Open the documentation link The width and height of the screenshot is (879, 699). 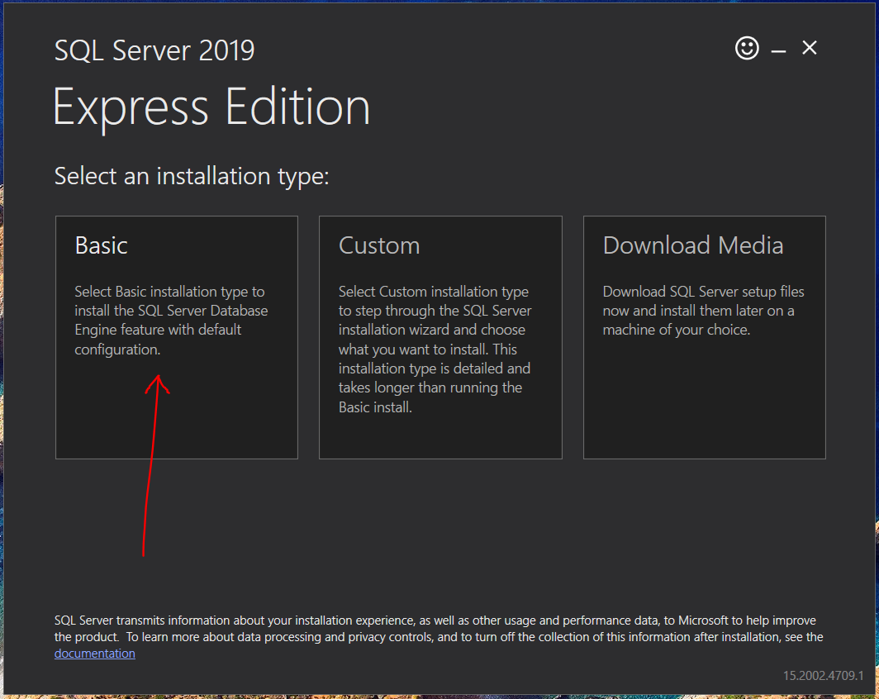[x=95, y=654]
